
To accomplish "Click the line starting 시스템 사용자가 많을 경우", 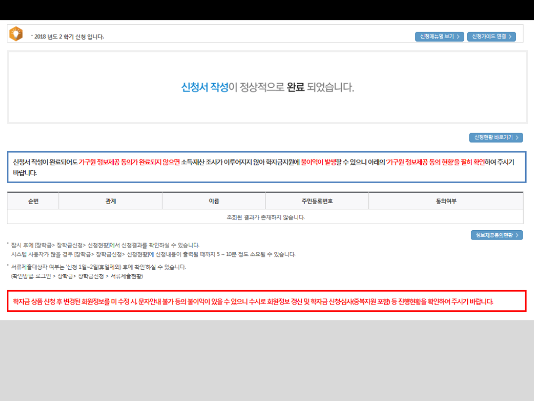I will [x=153, y=254].
